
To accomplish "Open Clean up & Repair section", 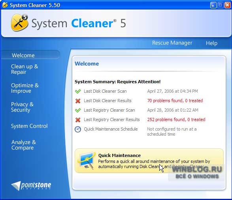I will [25, 69].
